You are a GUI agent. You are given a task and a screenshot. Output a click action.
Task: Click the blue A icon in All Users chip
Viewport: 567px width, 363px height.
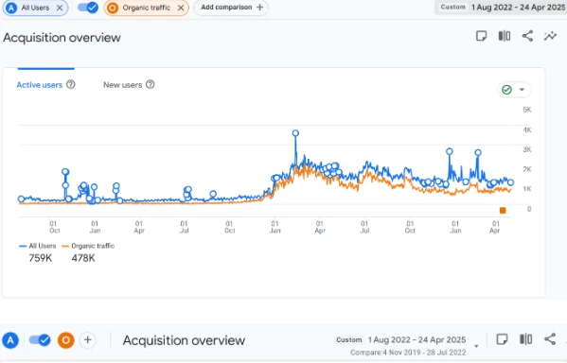11,8
